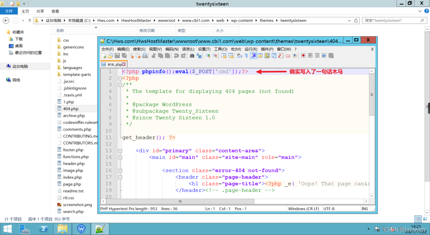Close the 404.php tab with its X

[124, 64]
